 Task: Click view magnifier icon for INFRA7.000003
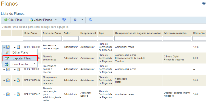[19, 69]
